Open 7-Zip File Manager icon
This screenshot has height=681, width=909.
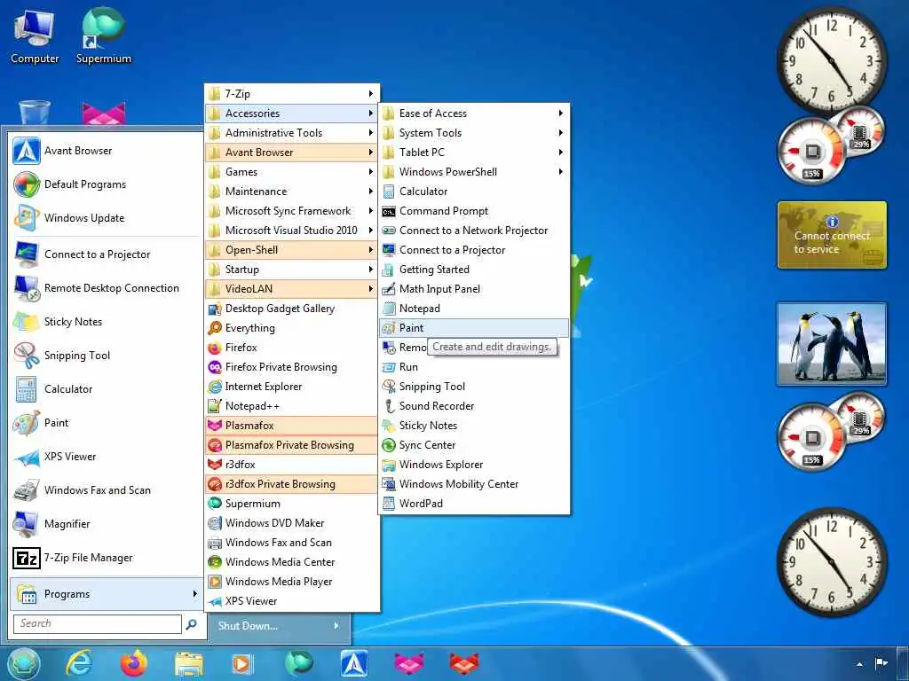pos(27,558)
